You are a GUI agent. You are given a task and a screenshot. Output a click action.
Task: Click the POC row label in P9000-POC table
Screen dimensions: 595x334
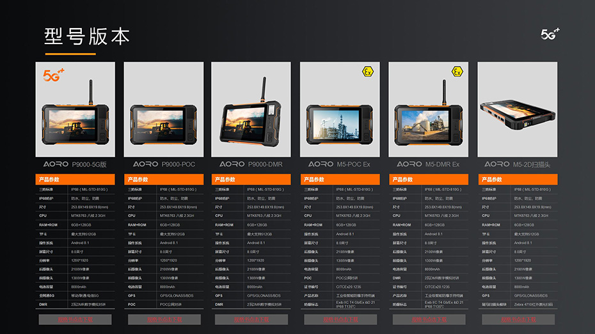(132, 305)
